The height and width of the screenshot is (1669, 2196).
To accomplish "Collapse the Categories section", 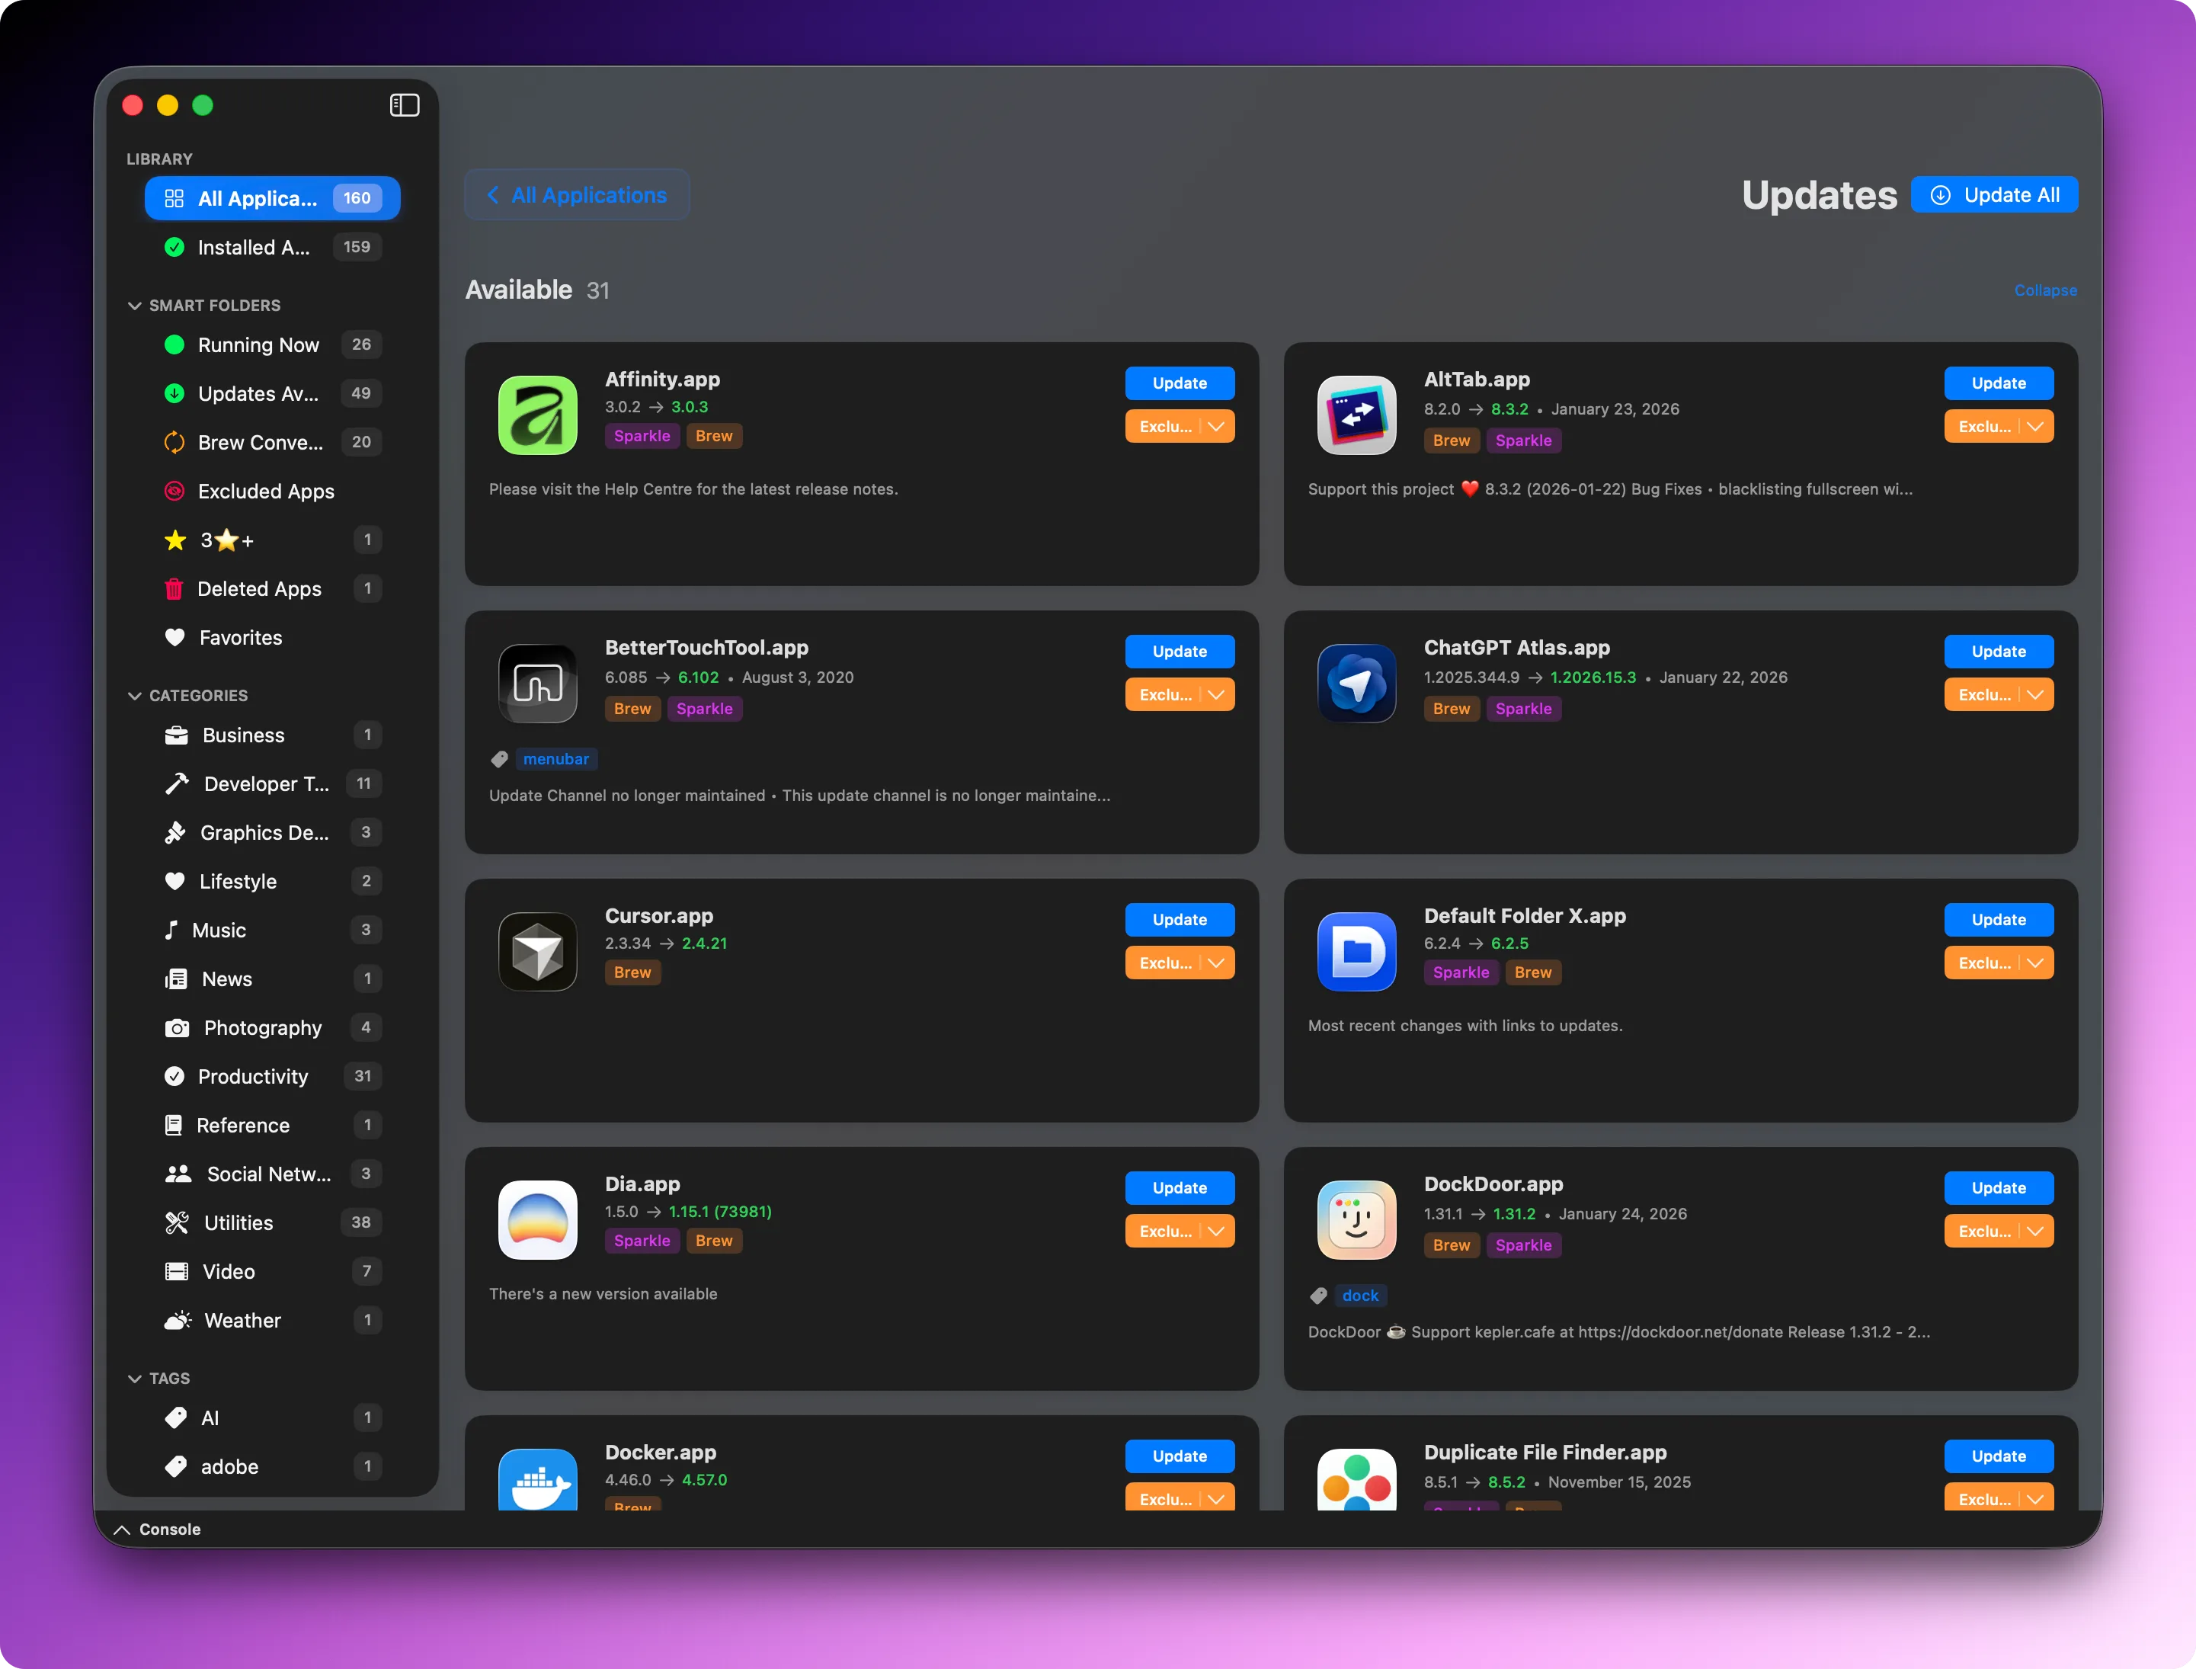I will tap(134, 695).
